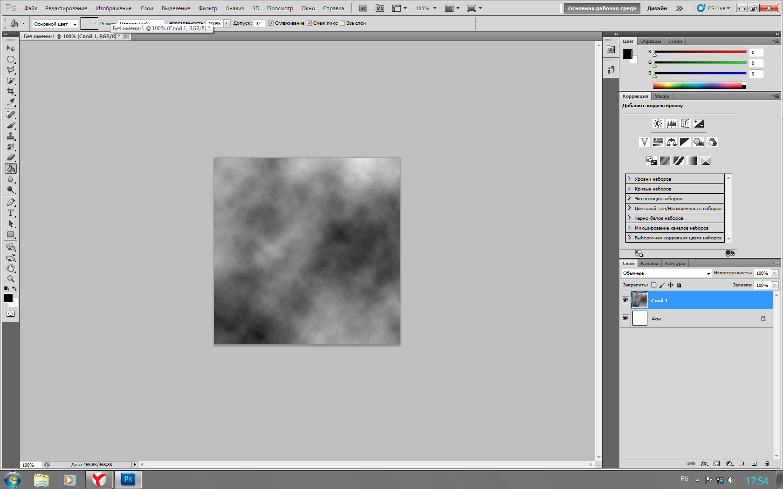783x489 pixels.
Task: Toggle the Сглаживание checkbox
Action: [271, 23]
